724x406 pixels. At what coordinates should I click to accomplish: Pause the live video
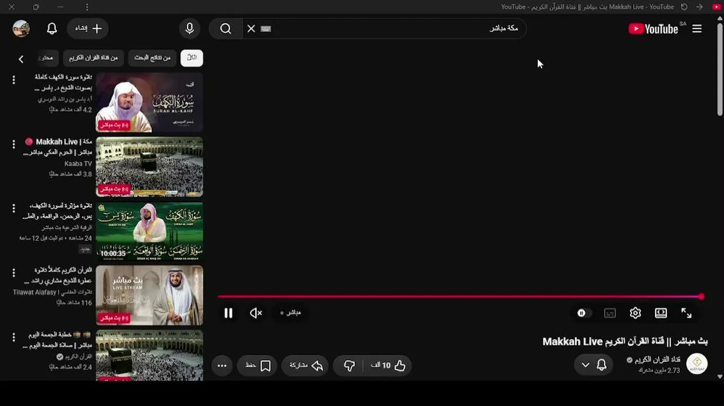click(228, 313)
